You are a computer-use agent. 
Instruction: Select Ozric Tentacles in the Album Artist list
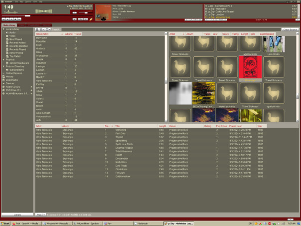44,81
